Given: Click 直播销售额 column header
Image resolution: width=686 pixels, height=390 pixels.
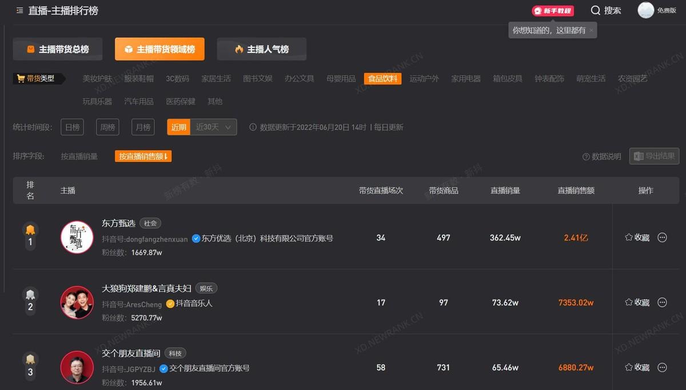Looking at the screenshot, I should (x=576, y=191).
